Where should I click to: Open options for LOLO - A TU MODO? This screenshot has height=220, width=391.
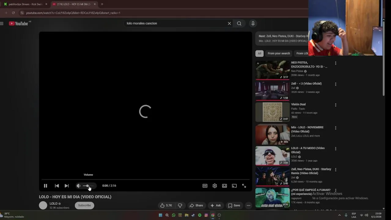point(336,149)
